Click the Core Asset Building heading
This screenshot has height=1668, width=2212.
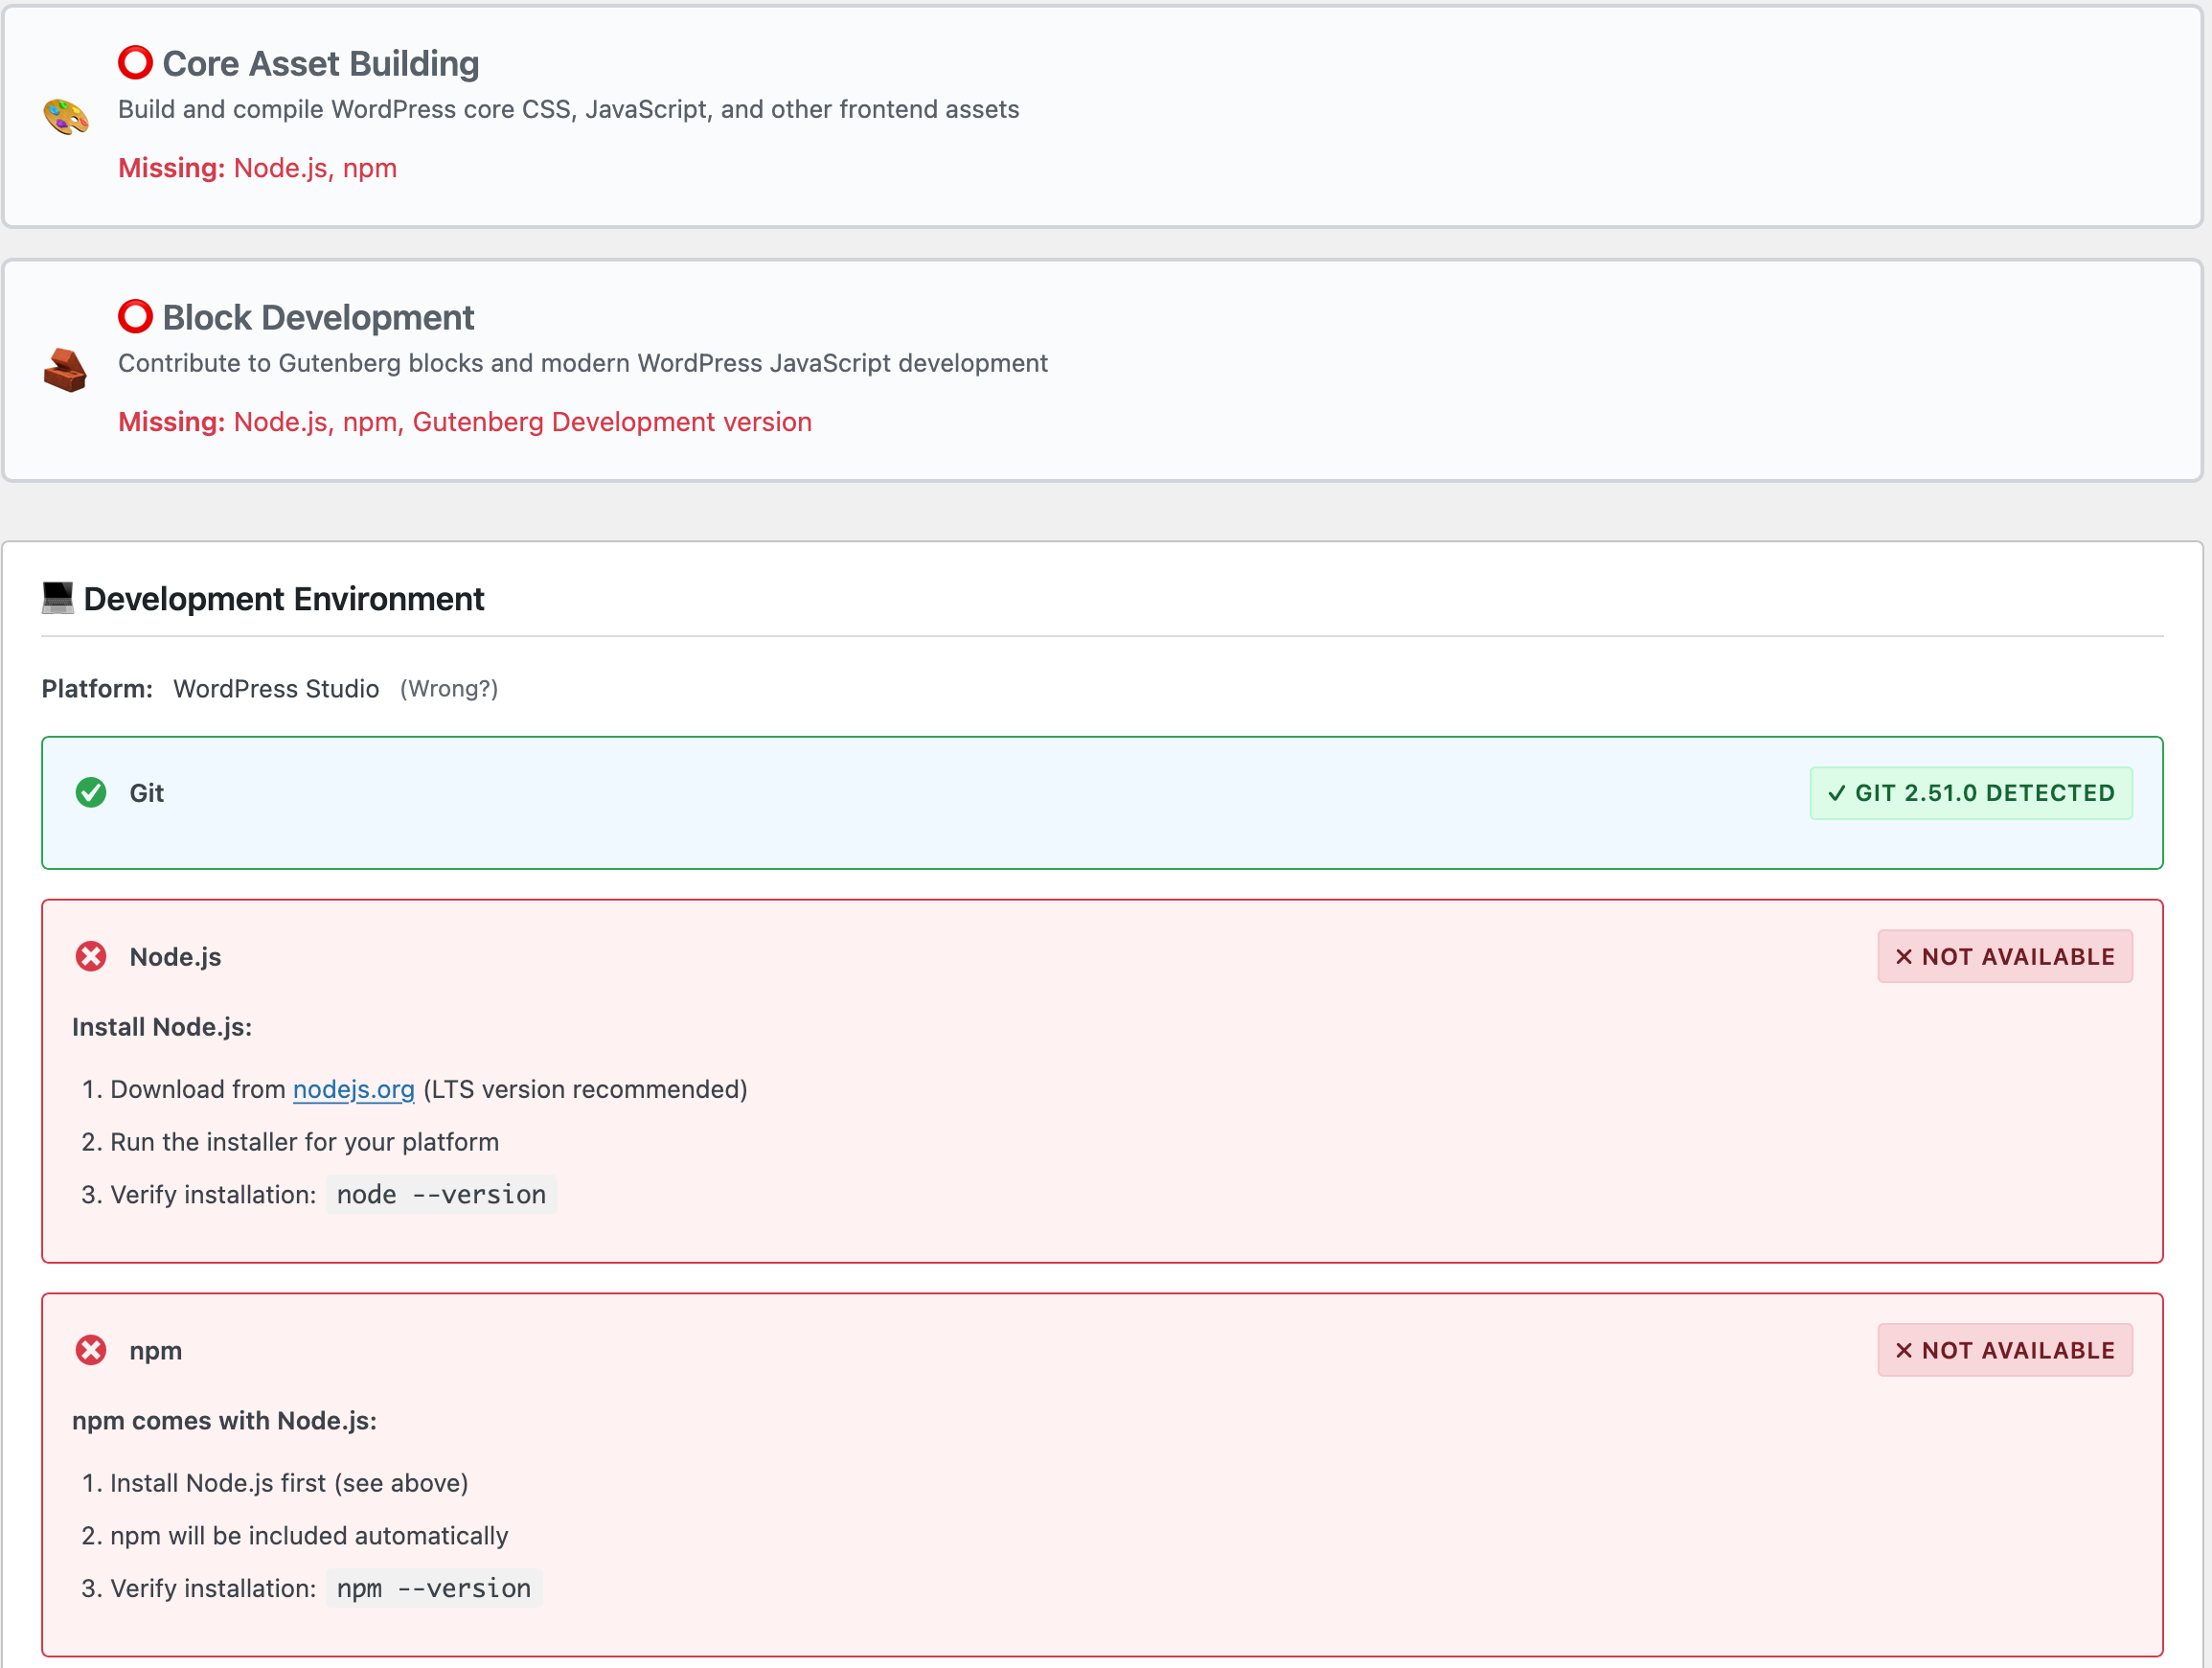(x=321, y=64)
